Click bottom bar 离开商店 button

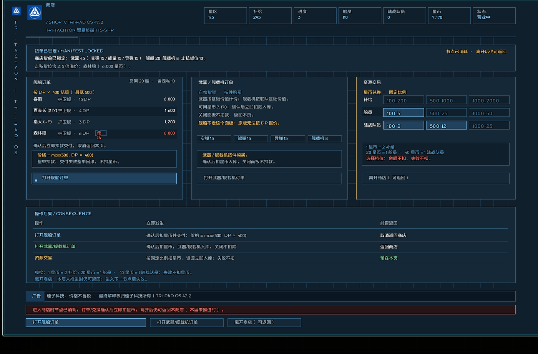[x=264, y=322]
